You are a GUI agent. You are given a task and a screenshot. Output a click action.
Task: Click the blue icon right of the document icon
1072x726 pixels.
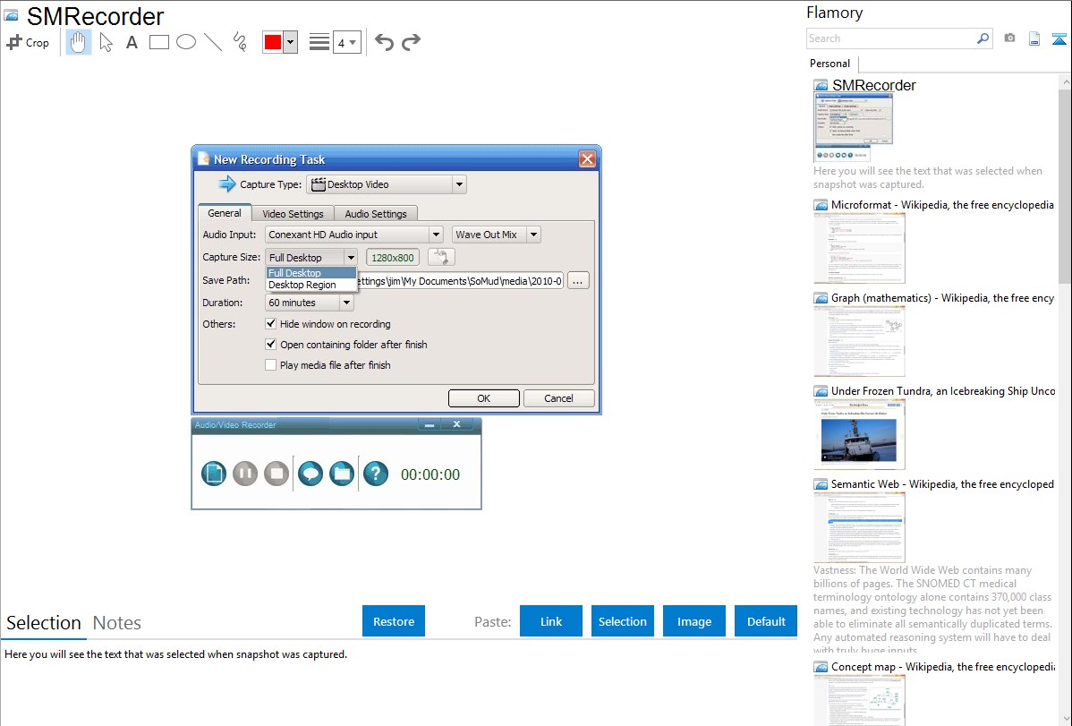1059,38
